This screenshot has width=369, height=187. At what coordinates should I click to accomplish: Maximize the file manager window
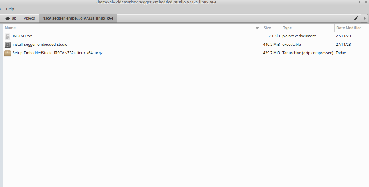pyautogui.click(x=359, y=2)
